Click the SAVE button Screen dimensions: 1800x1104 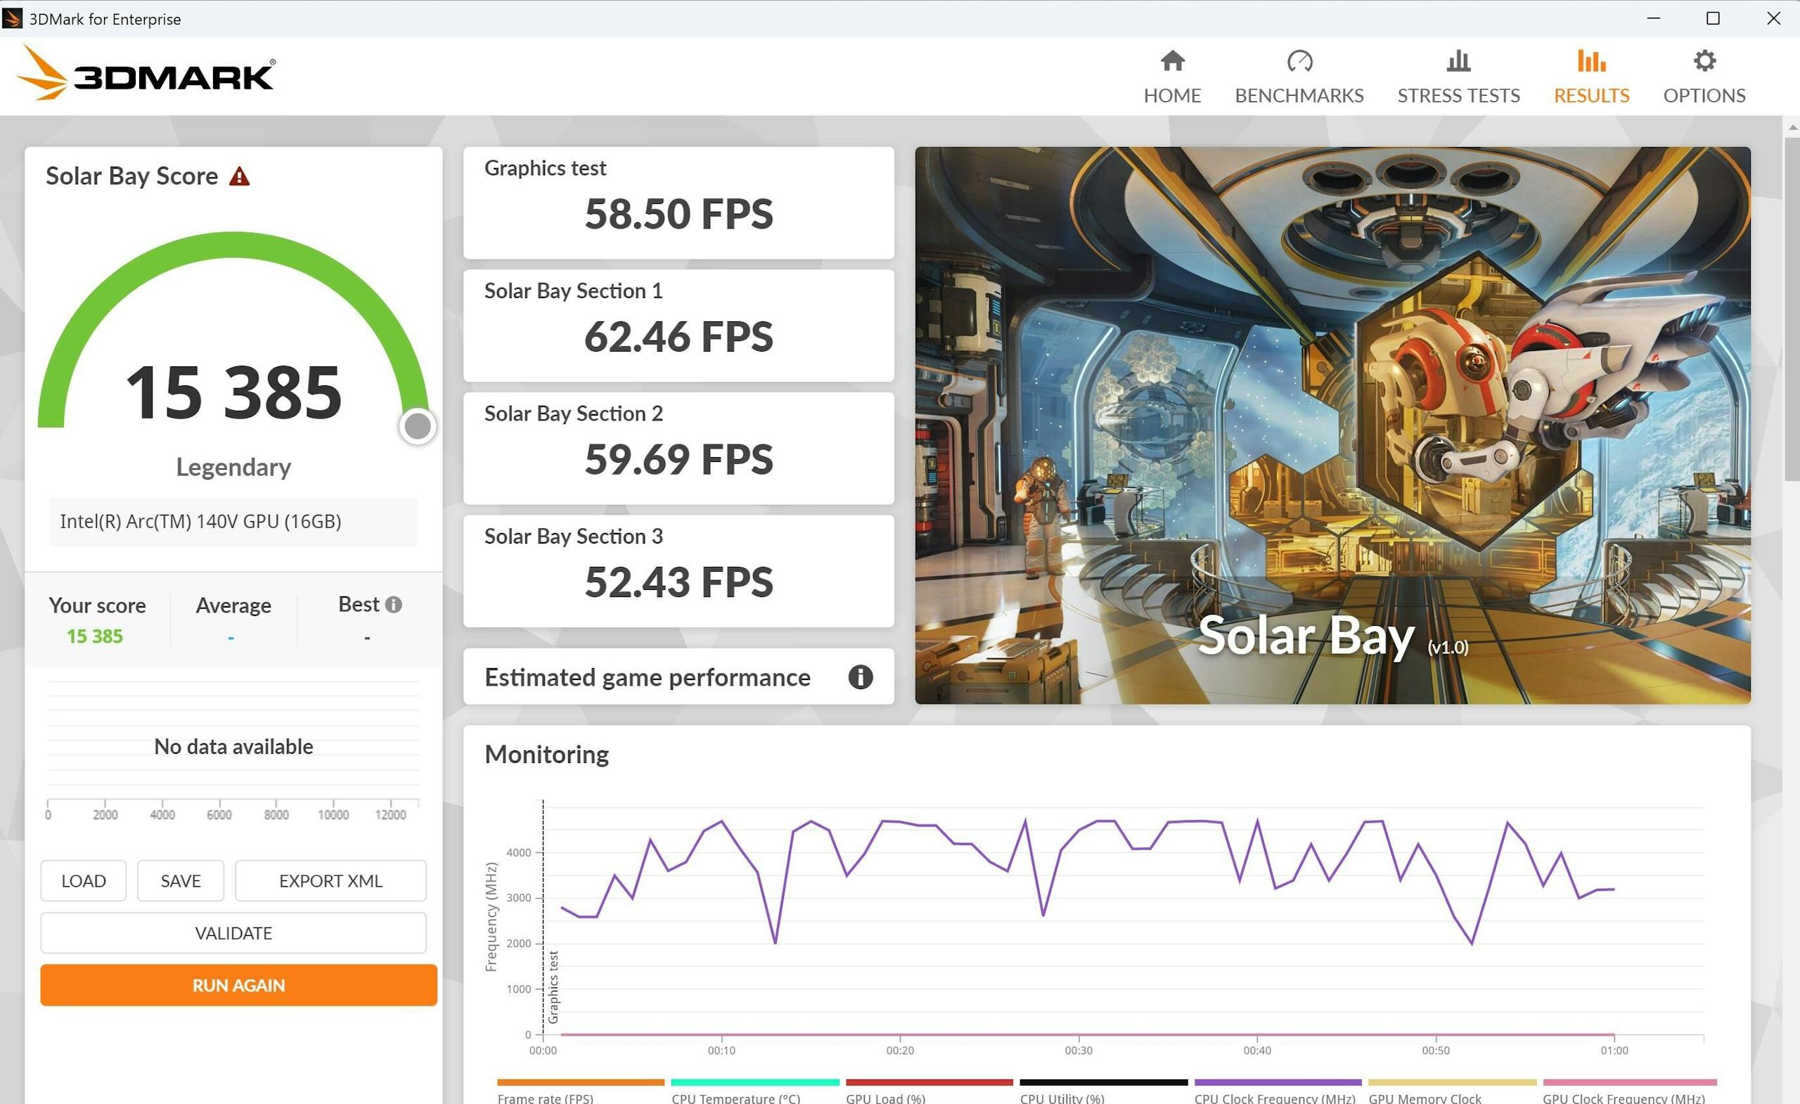click(x=181, y=880)
